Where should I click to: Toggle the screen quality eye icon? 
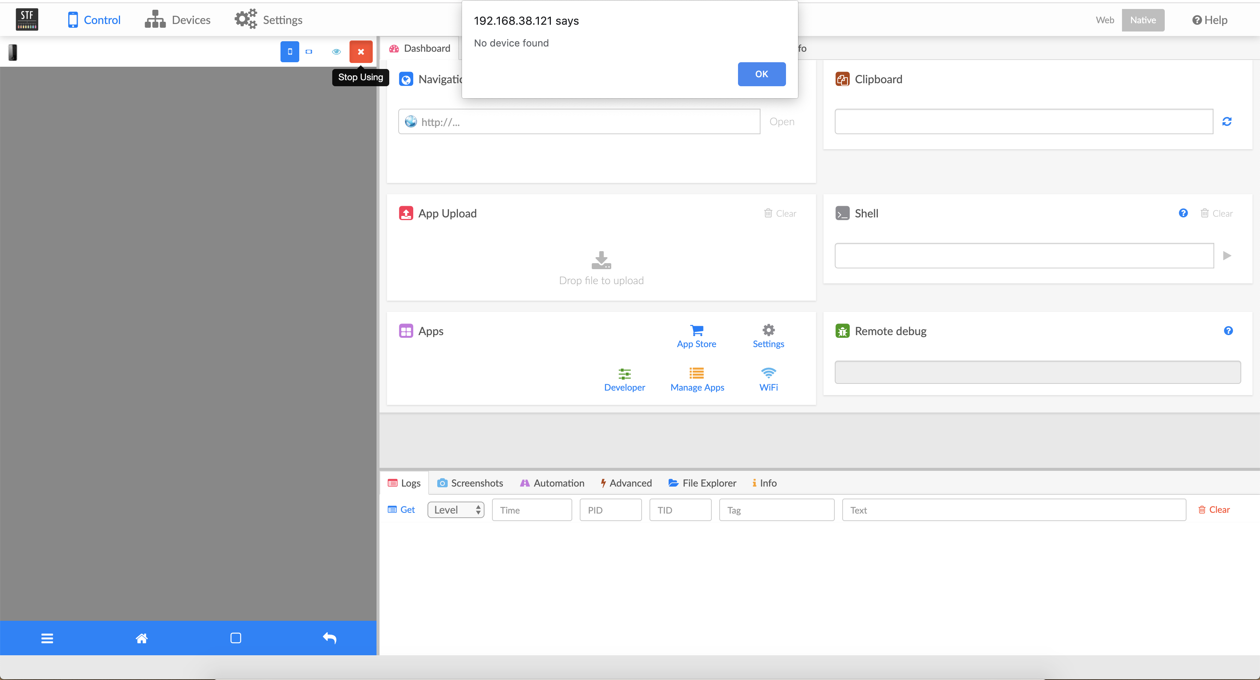click(x=336, y=51)
